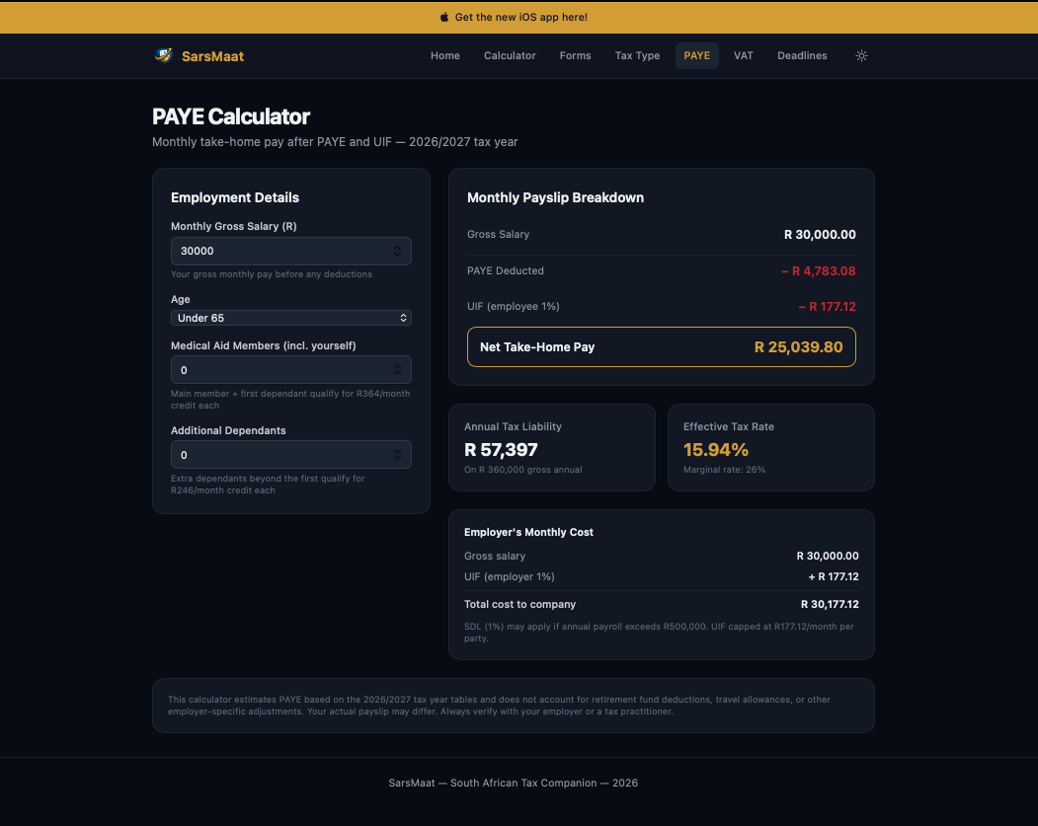Click the Gross Salary value in payslip breakdown
Viewport: 1038px width, 826px height.
pyautogui.click(x=820, y=235)
